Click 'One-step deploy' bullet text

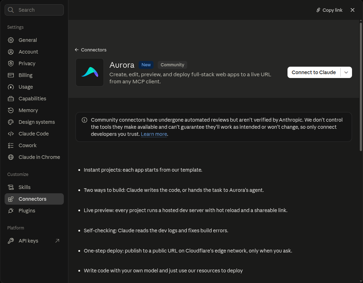coord(188,251)
